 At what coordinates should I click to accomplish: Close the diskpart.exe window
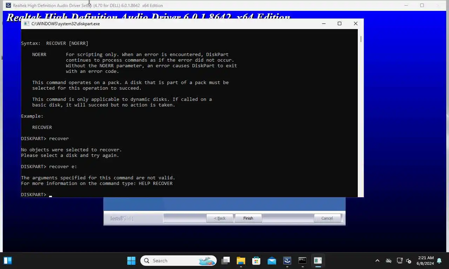(x=356, y=23)
